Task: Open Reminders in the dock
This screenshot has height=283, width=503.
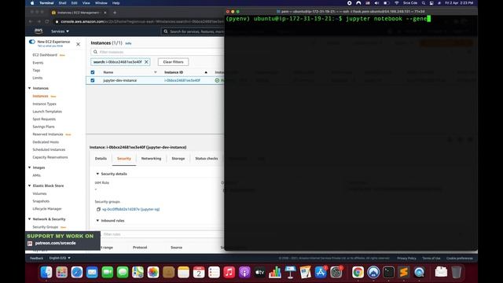Action: [x=214, y=273]
